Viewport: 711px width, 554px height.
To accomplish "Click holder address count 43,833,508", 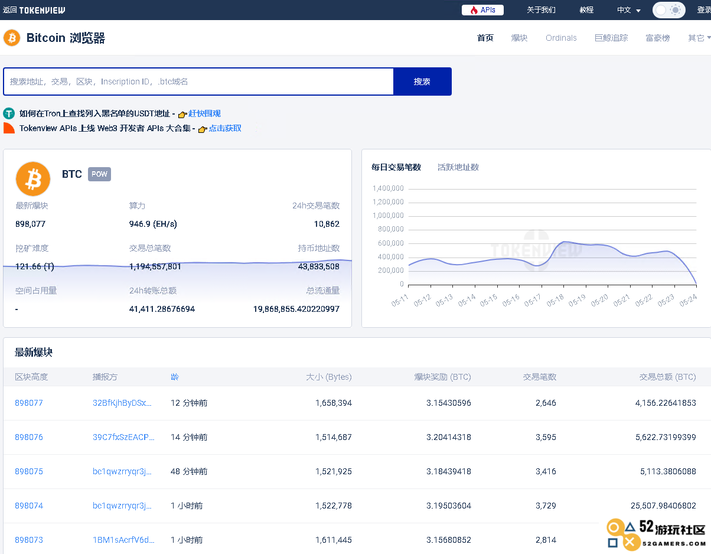I will [x=319, y=266].
